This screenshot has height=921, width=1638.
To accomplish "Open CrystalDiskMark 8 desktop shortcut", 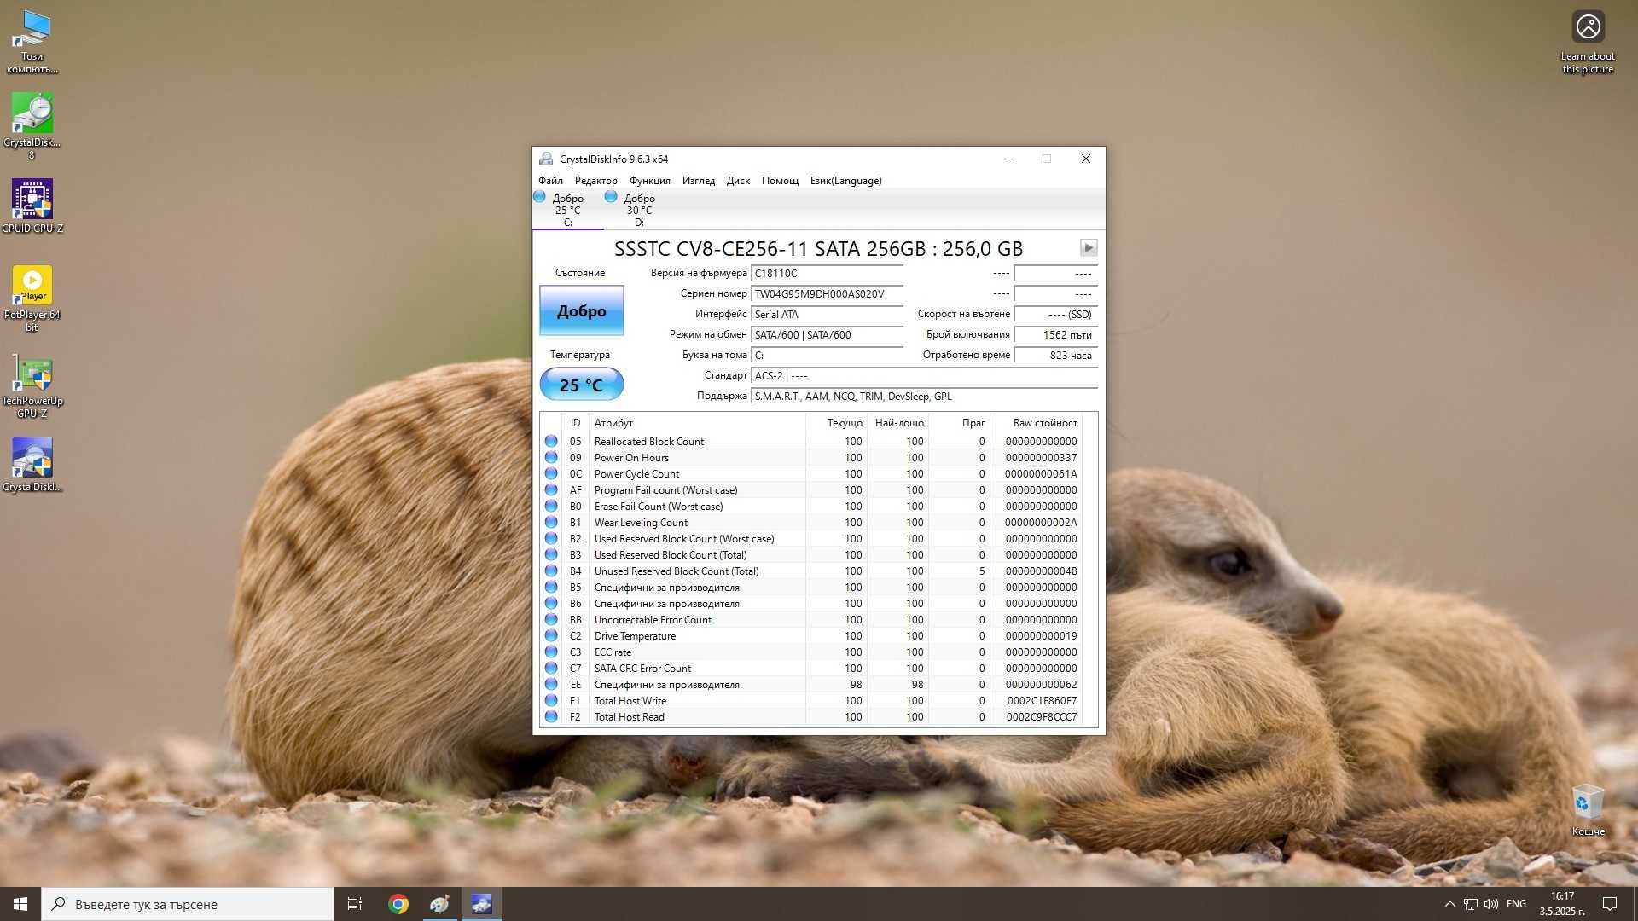I will pos(32,126).
